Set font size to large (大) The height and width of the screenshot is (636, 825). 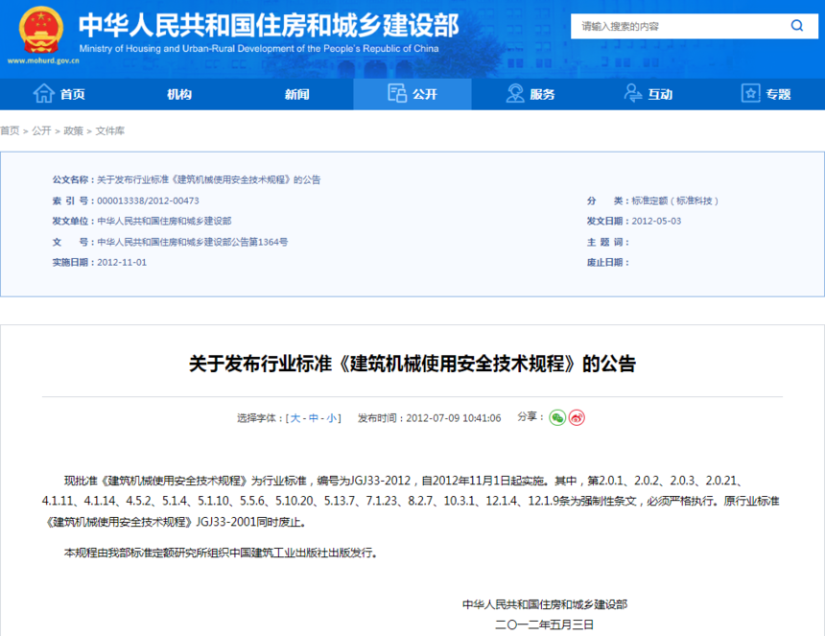point(295,418)
